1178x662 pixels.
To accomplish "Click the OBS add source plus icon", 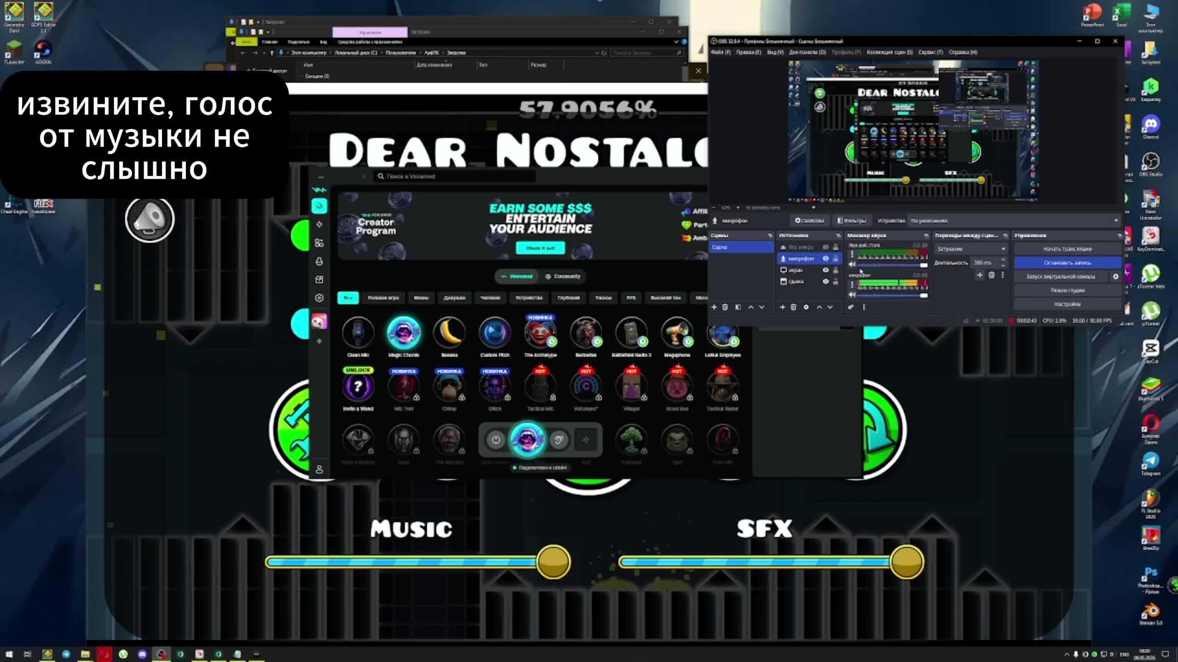I will pos(782,307).
